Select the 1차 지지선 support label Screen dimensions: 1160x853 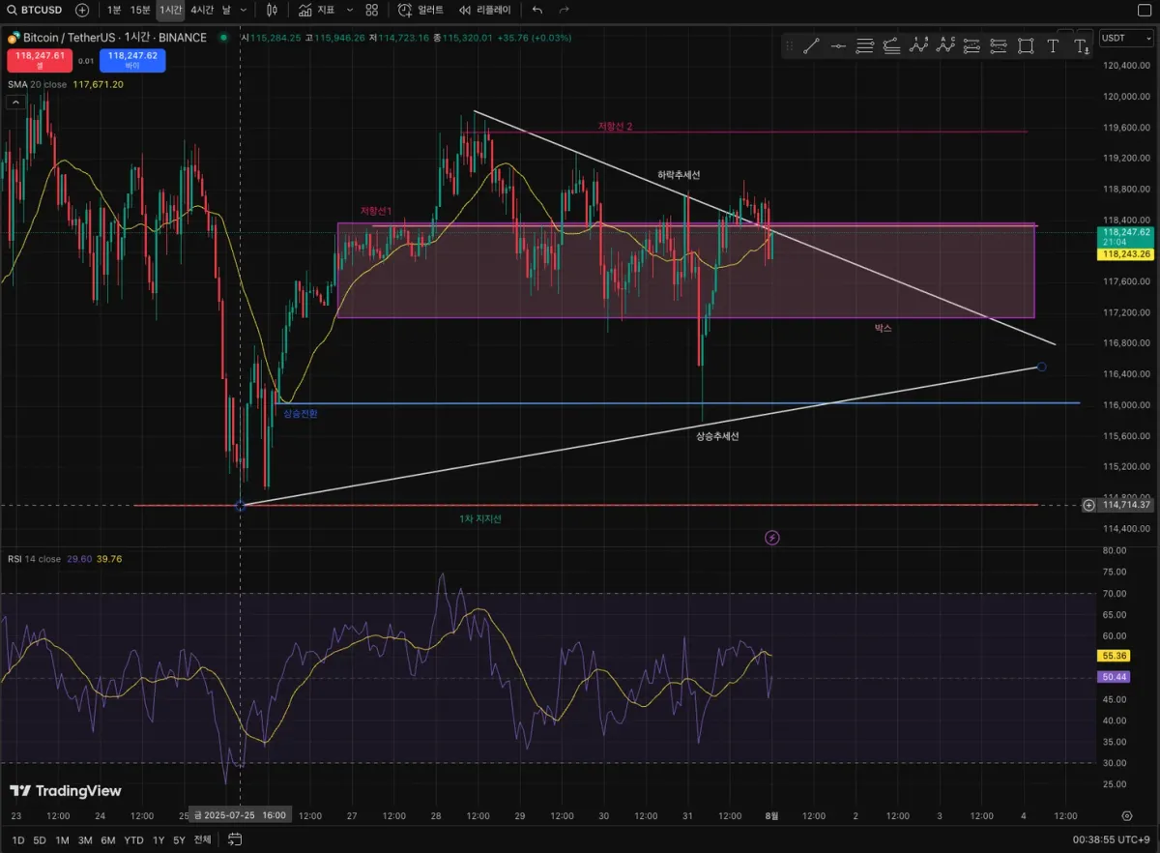[480, 519]
